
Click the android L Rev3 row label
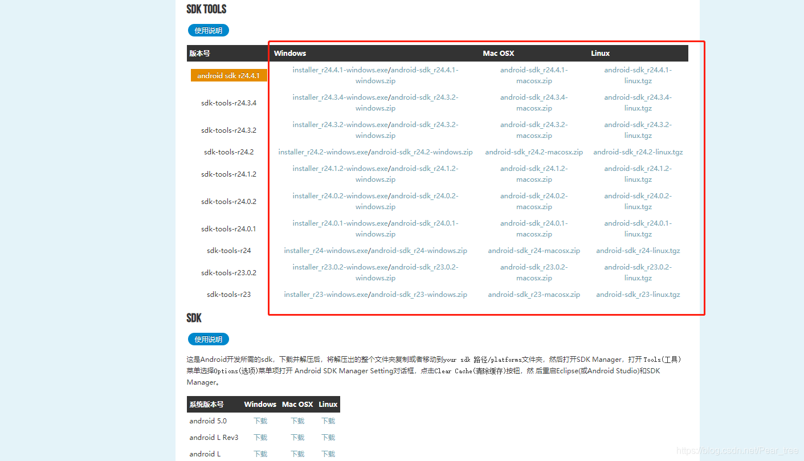click(214, 437)
